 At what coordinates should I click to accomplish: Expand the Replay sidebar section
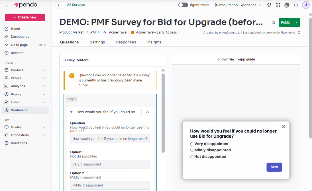[44, 94]
